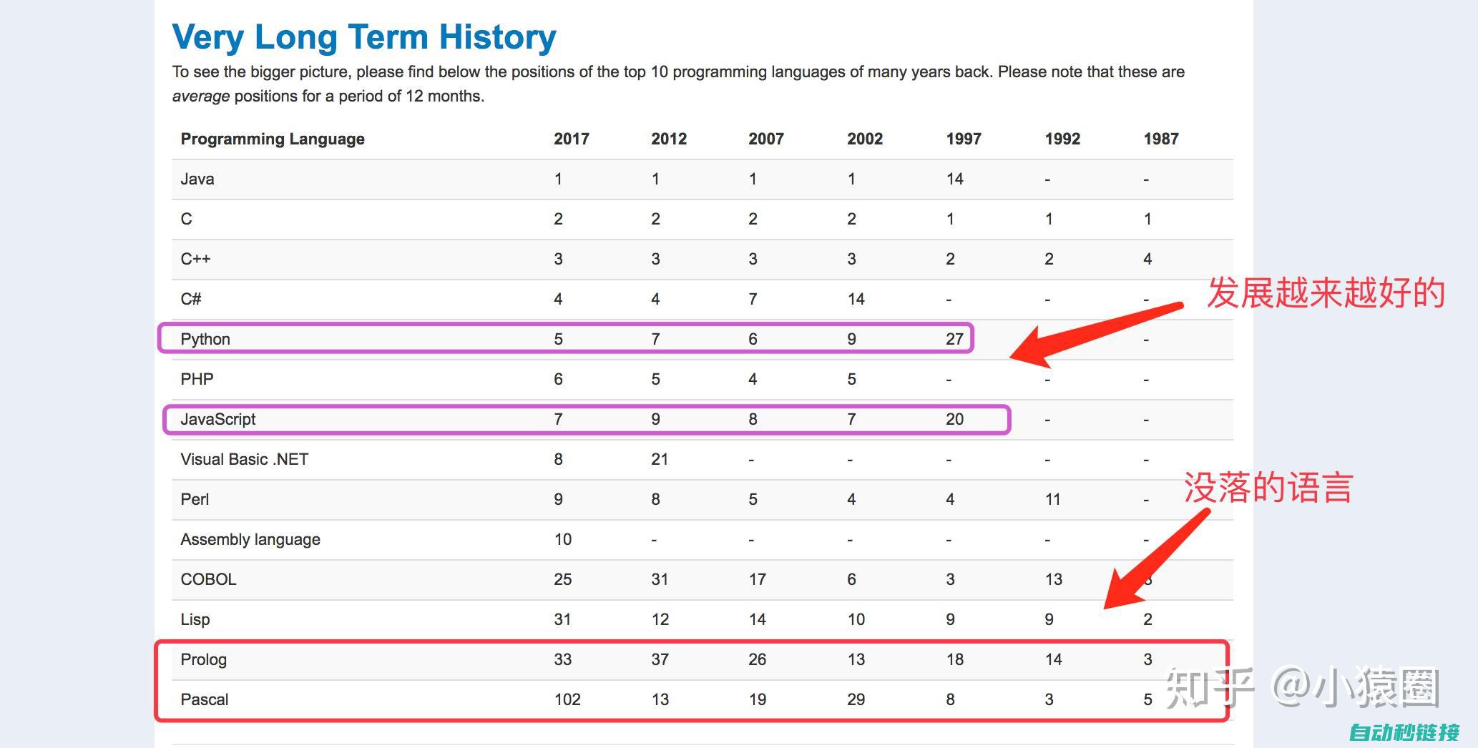The image size is (1478, 748).
Task: Click Visual Basic .NET's 2012 value 21
Action: [x=660, y=459]
